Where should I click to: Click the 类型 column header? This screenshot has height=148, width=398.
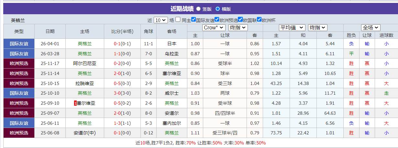(x=19, y=31)
